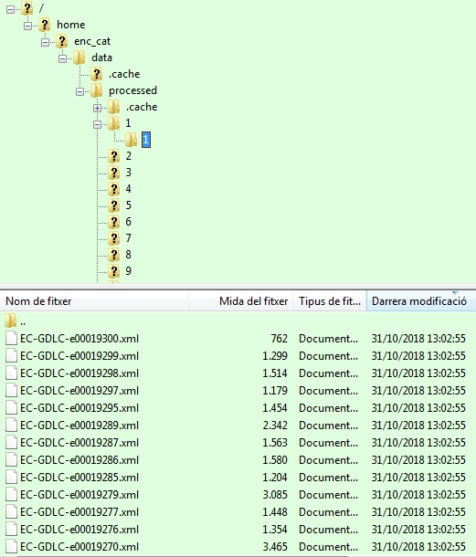Image resolution: width=476 pixels, height=557 pixels.
Task: Click the file icon of EC-GDLC-e00019300.xml
Action: pyautogui.click(x=11, y=339)
